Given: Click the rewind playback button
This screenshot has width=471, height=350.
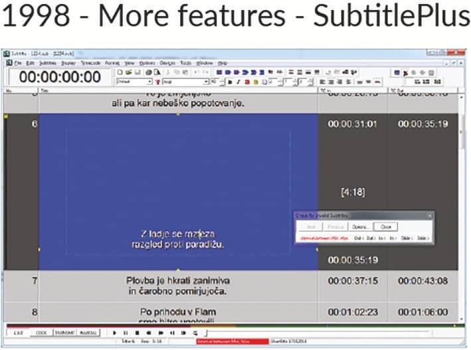Looking at the screenshot, I should point(148,333).
